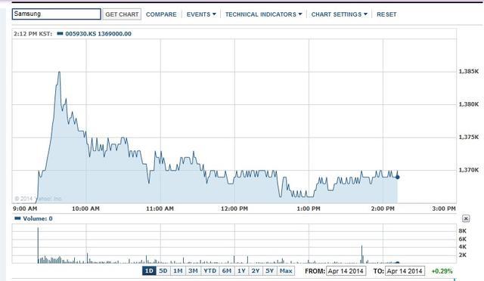The height and width of the screenshot is (281, 484).
Task: Close the Volume panel with X
Action: 466,219
